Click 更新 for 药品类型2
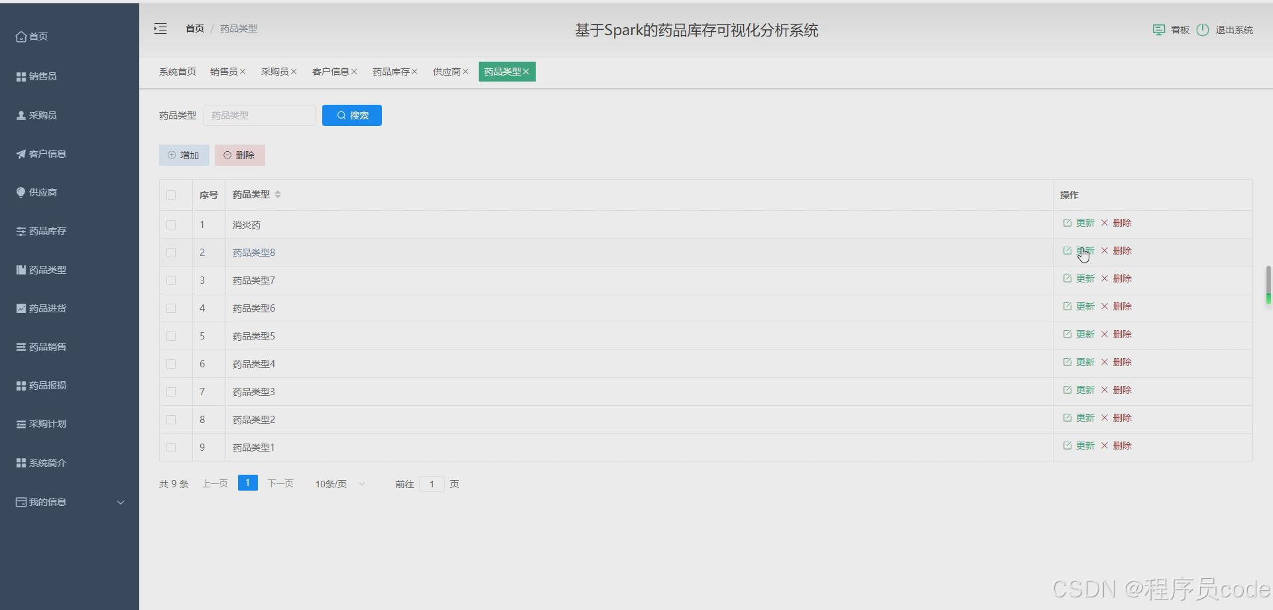 (1085, 418)
